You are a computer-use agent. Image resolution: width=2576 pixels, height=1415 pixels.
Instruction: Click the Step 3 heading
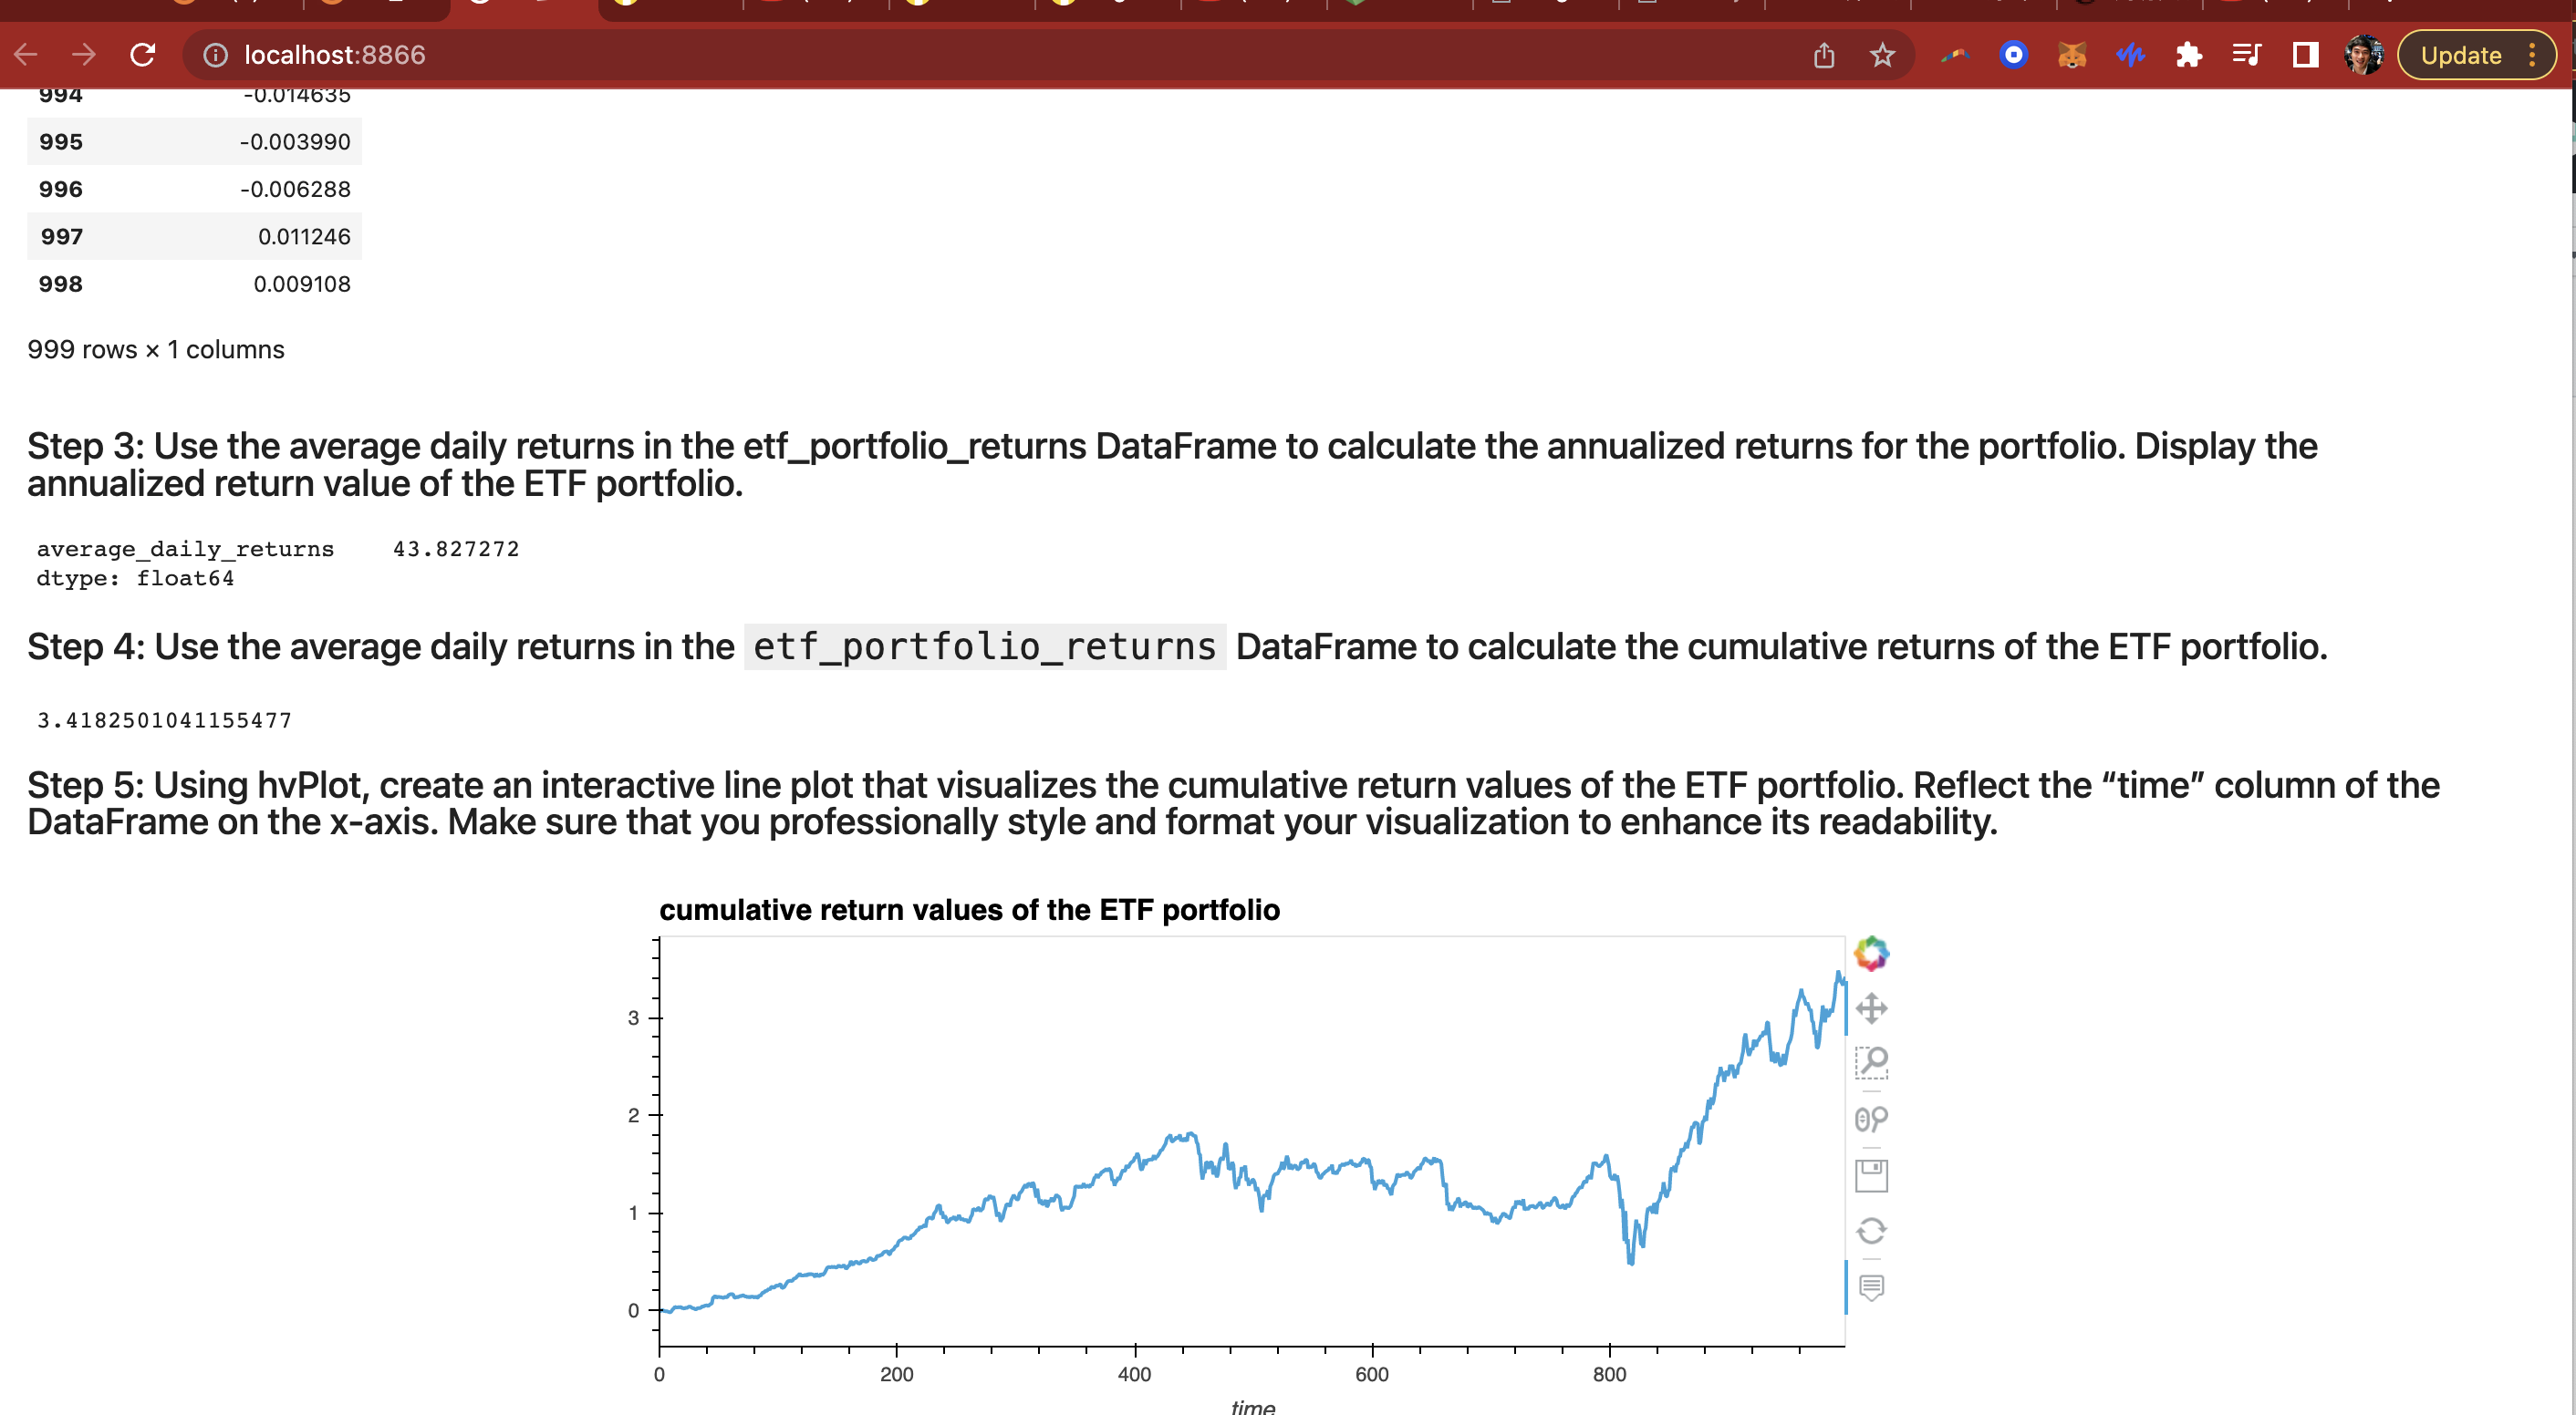[1172, 465]
